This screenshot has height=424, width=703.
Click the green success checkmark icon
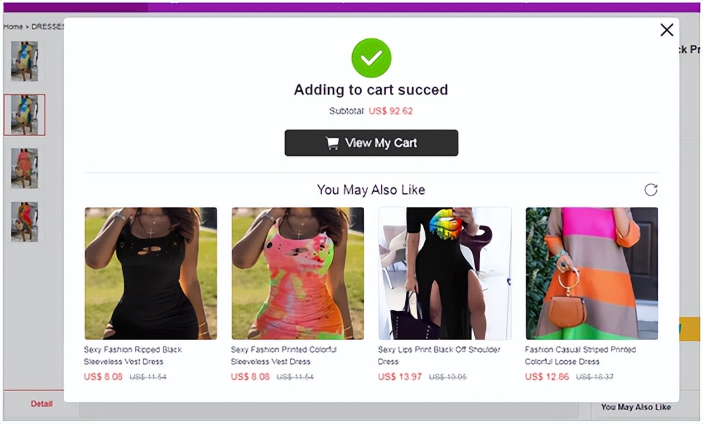click(x=371, y=58)
